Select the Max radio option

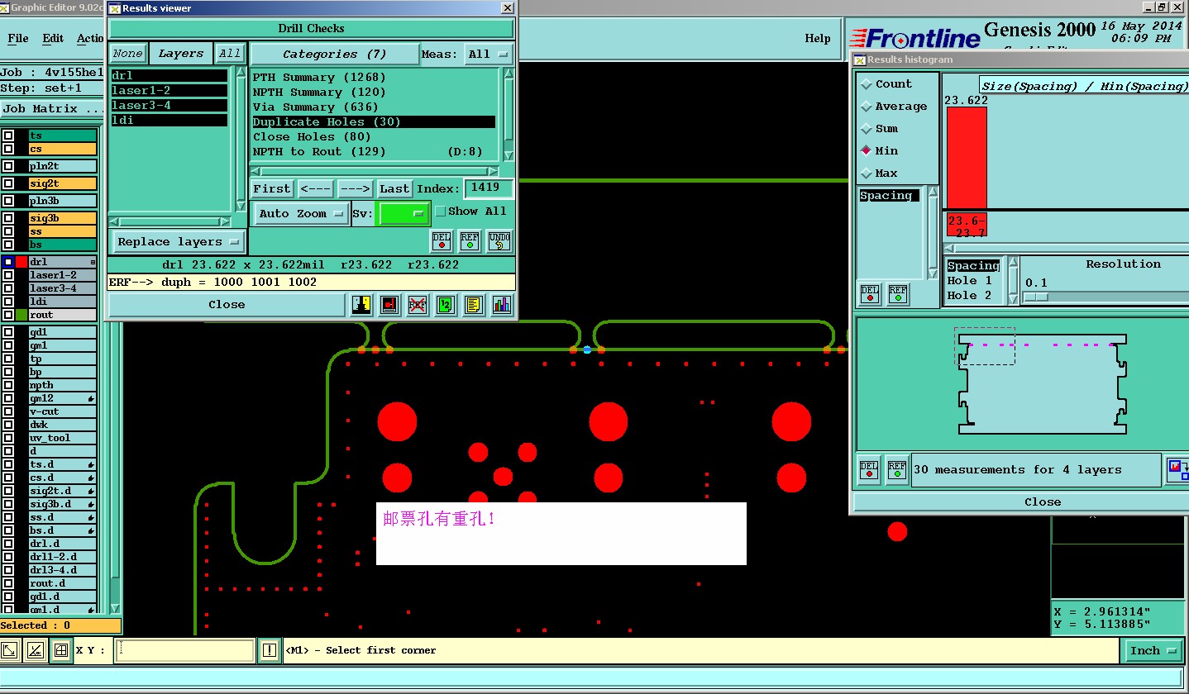pos(867,173)
